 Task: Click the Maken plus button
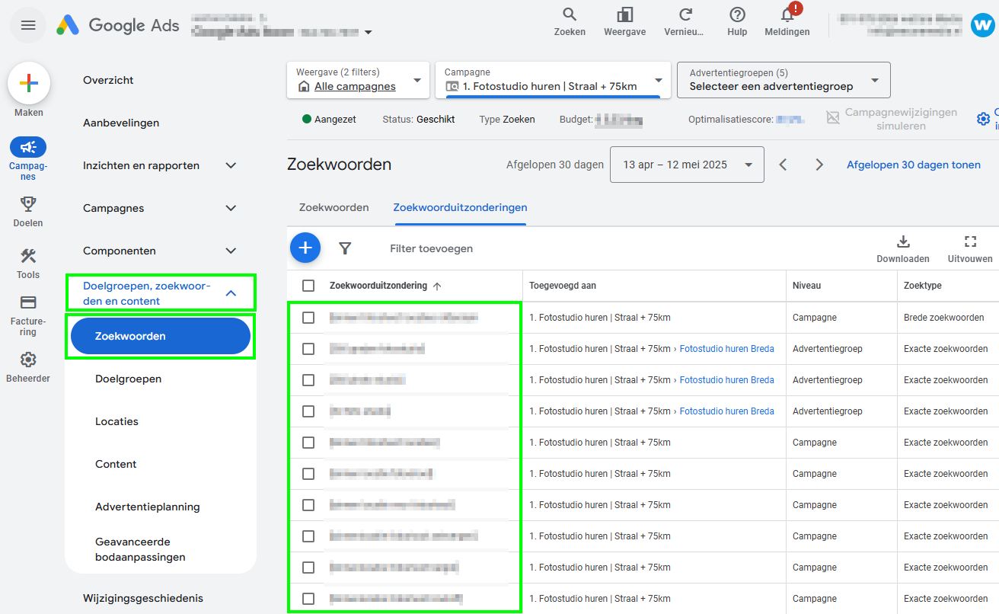tap(29, 84)
